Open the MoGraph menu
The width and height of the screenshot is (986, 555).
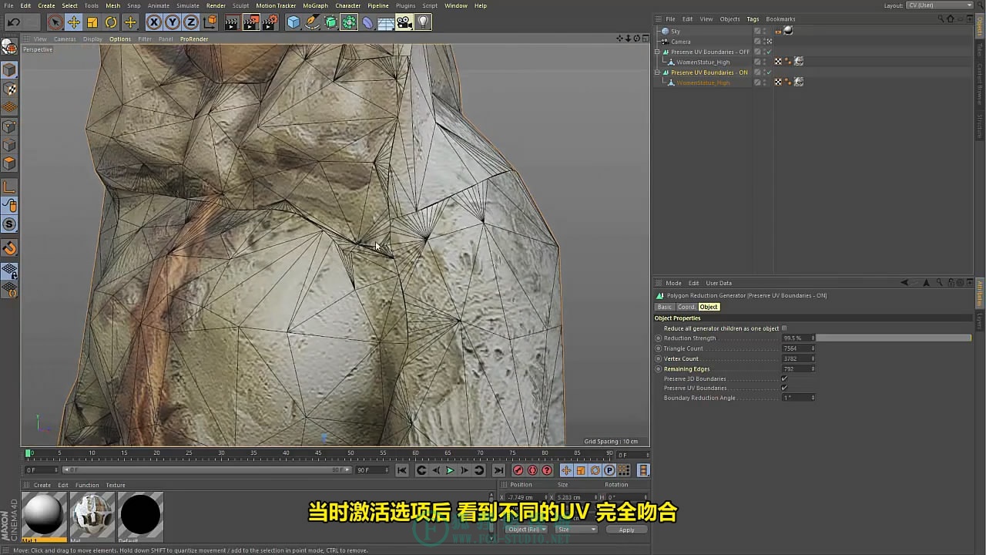315,5
